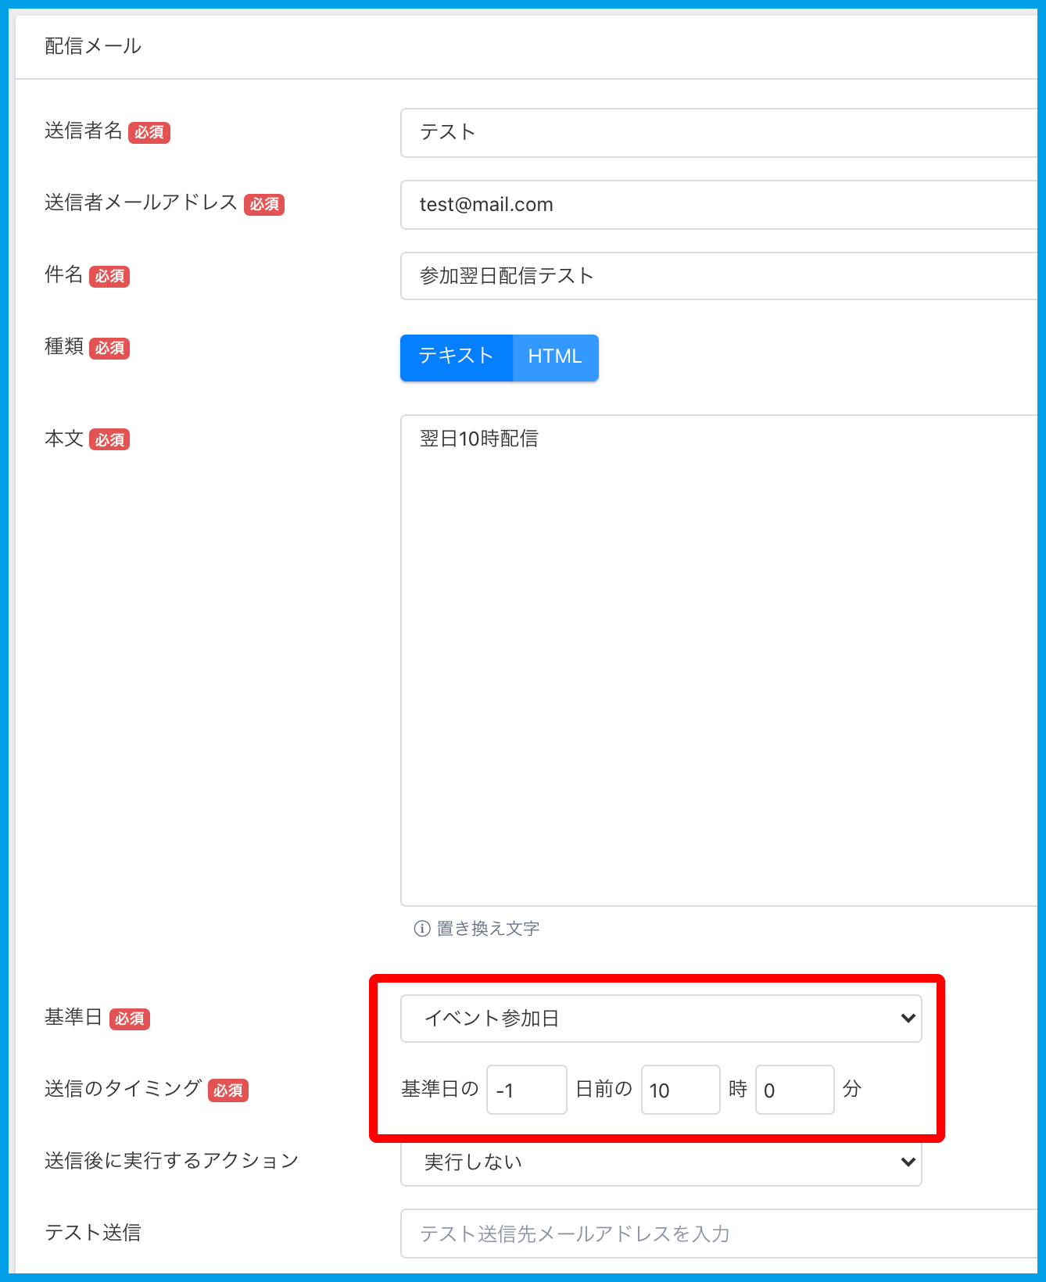Click the sender email field test@mail.com

click(x=719, y=205)
